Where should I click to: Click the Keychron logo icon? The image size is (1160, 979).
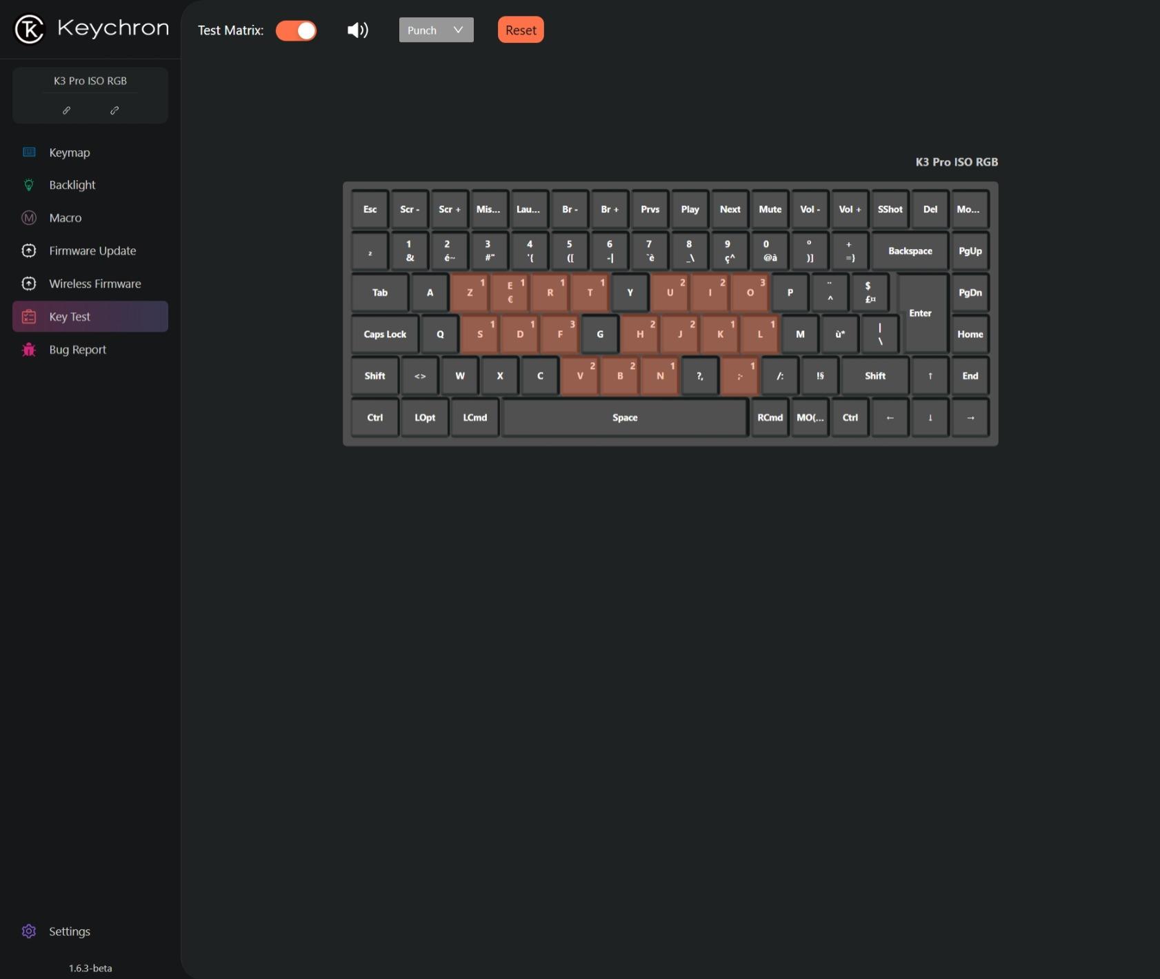(29, 29)
